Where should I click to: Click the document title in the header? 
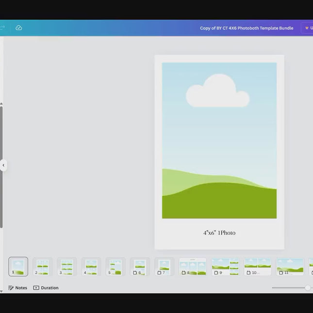coord(247,28)
